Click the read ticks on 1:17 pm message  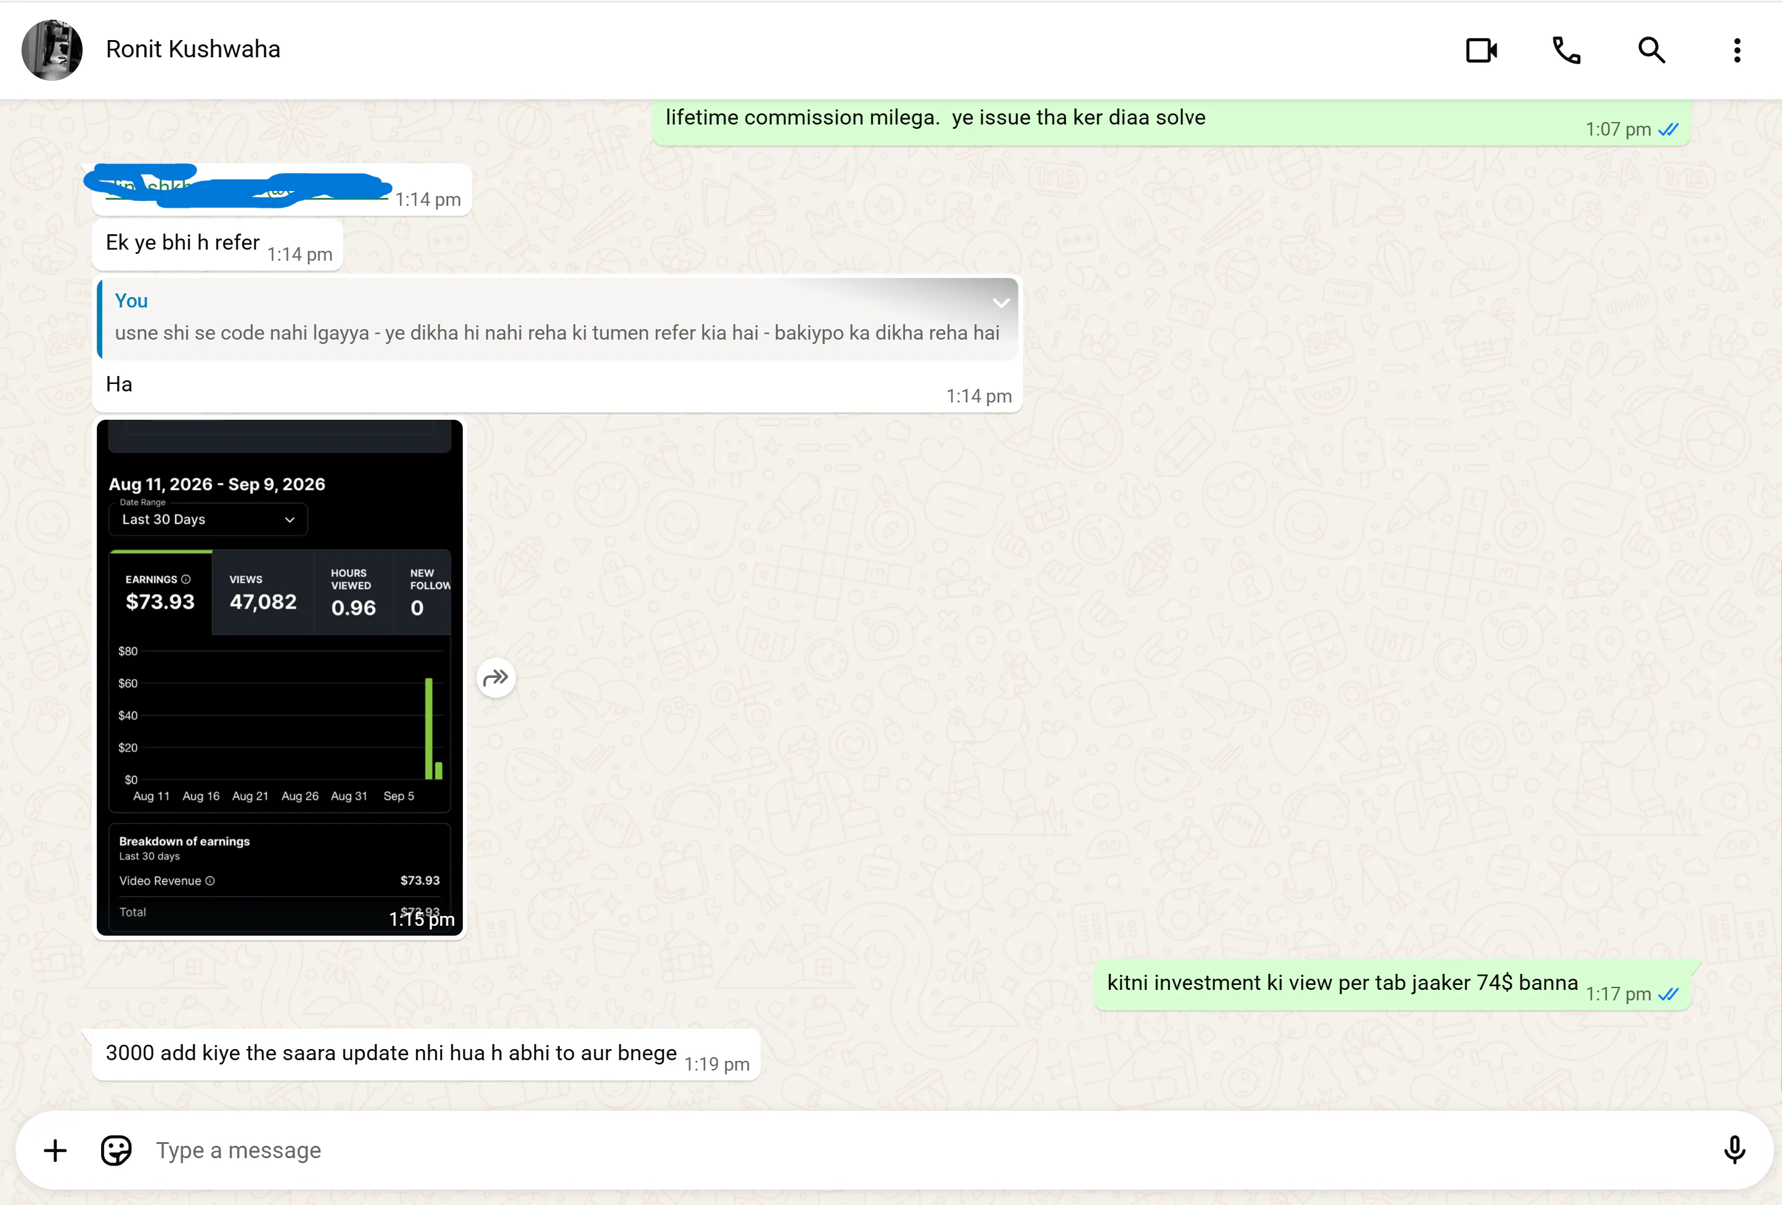(x=1669, y=994)
